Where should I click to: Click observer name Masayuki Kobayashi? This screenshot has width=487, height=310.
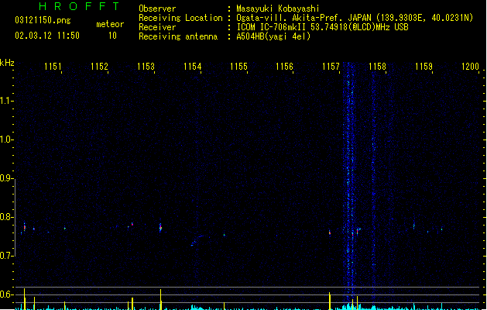(278, 9)
